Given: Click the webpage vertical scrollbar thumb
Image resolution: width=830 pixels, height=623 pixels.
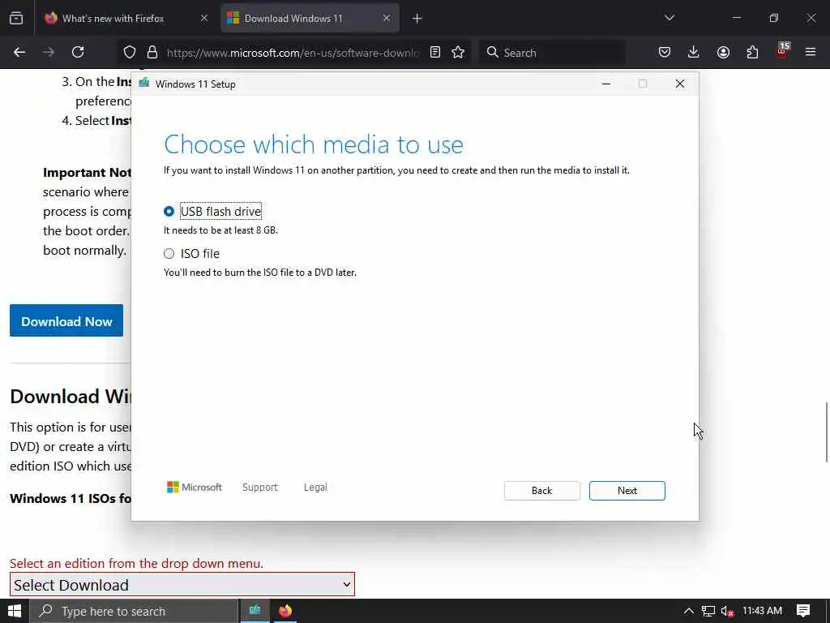Looking at the screenshot, I should pos(826,432).
